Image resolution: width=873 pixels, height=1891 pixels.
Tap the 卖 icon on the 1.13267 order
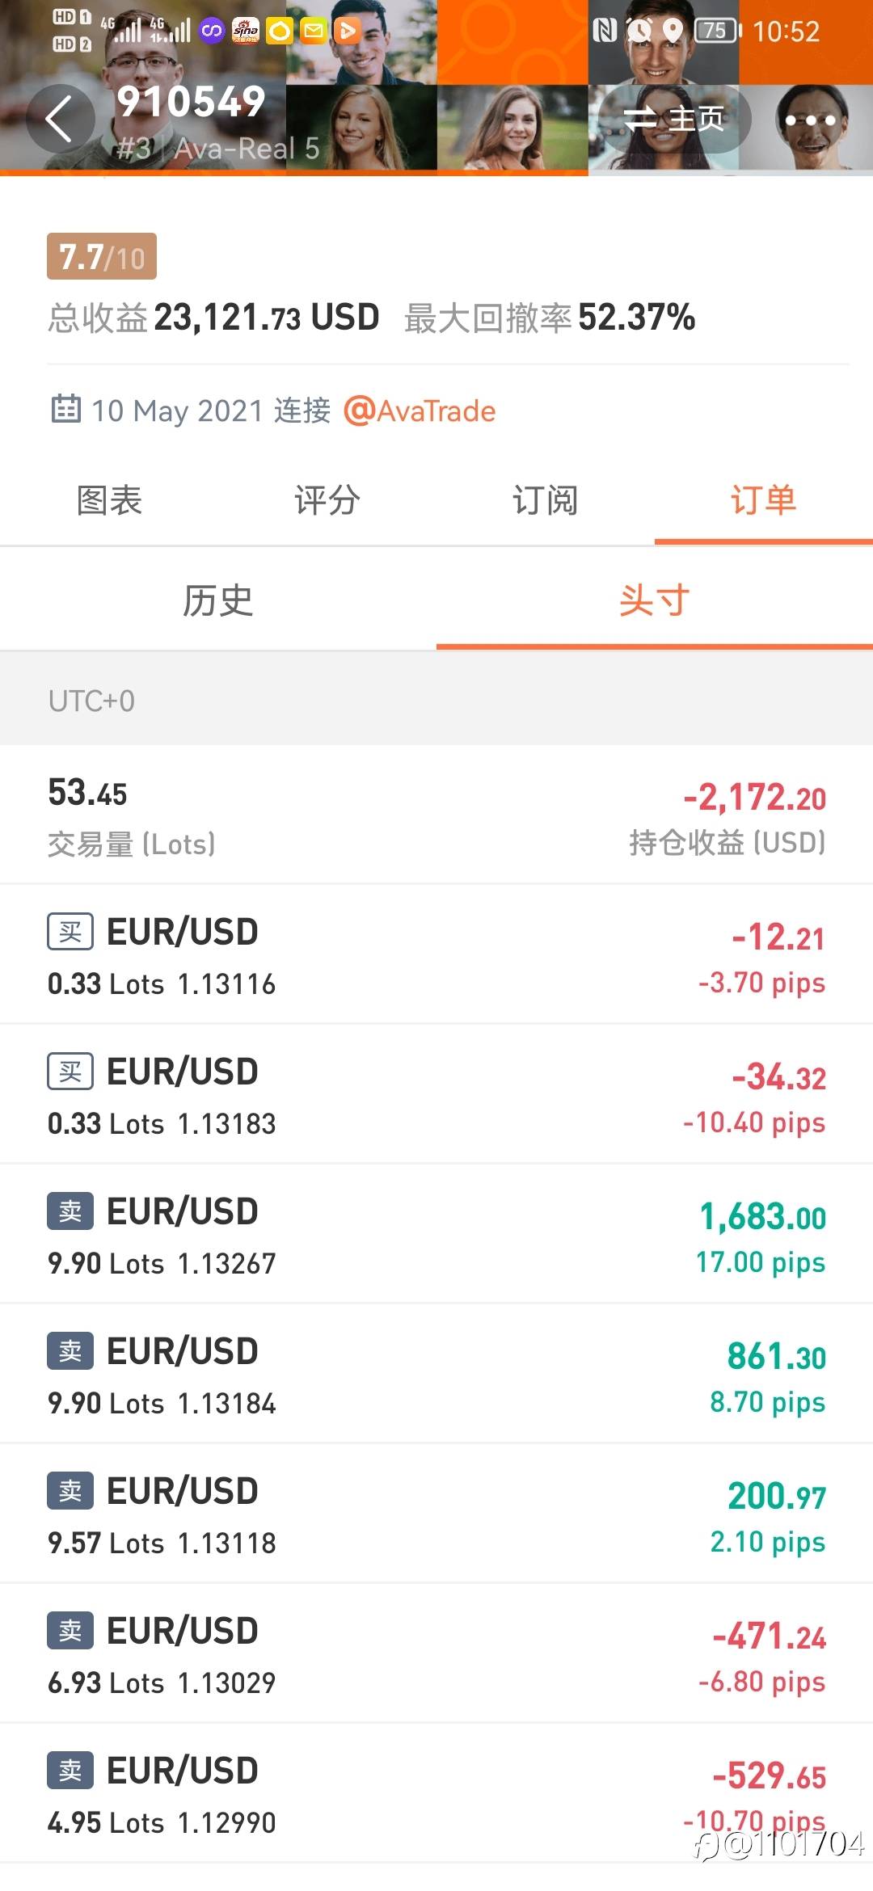click(x=70, y=1211)
